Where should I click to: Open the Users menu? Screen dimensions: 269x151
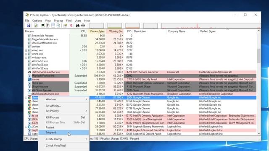click(x=78, y=21)
